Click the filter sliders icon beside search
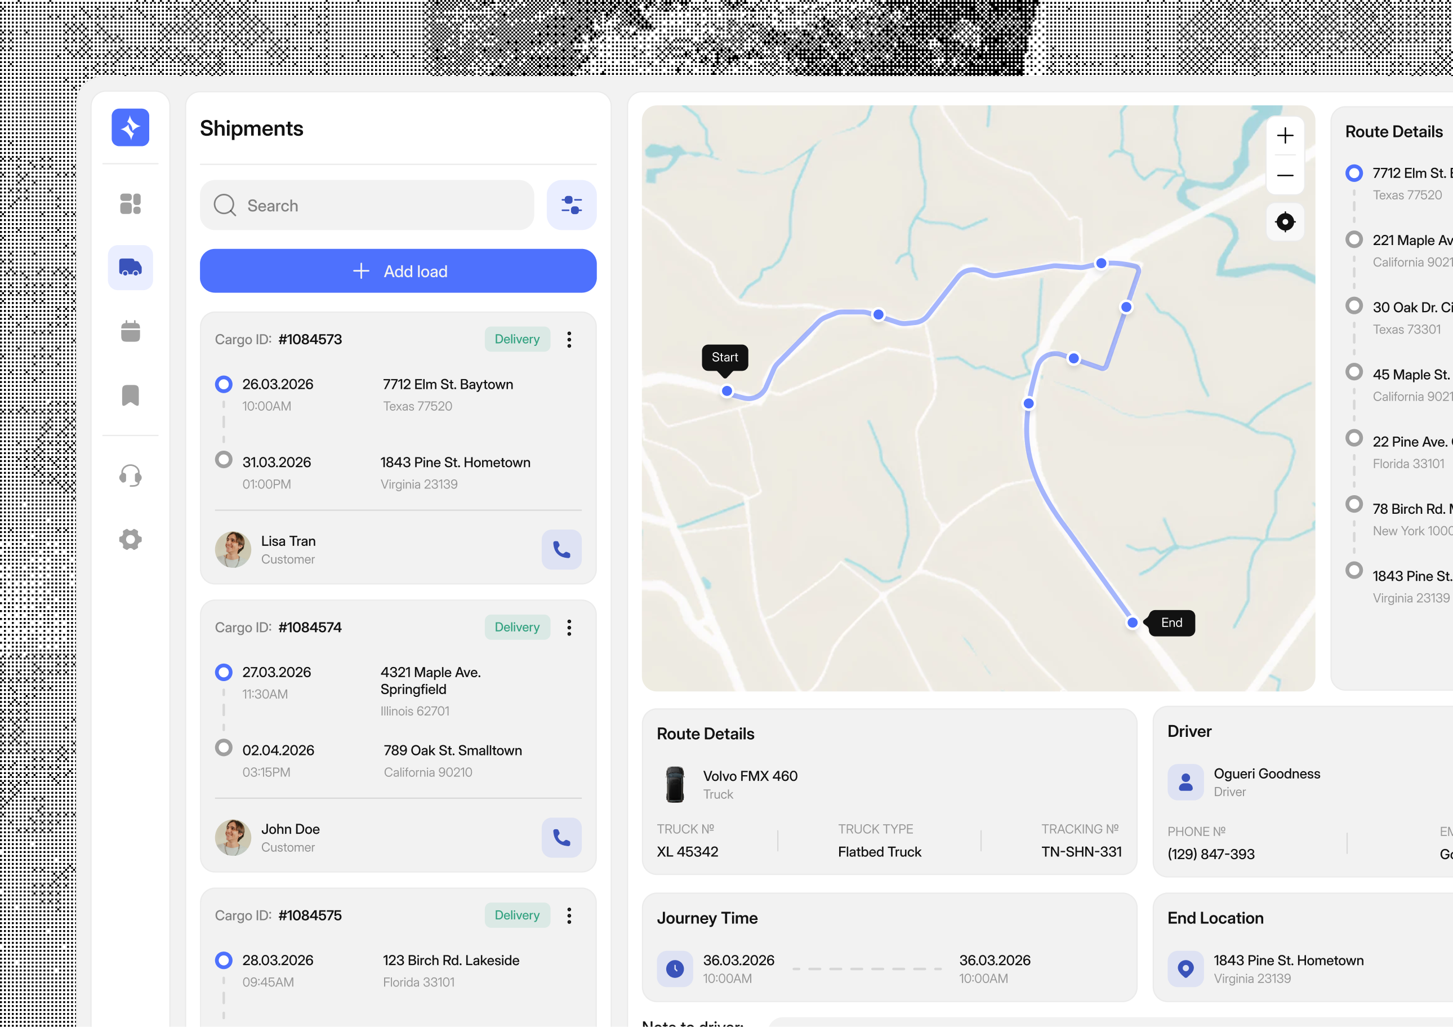The height and width of the screenshot is (1027, 1453). coord(571,205)
